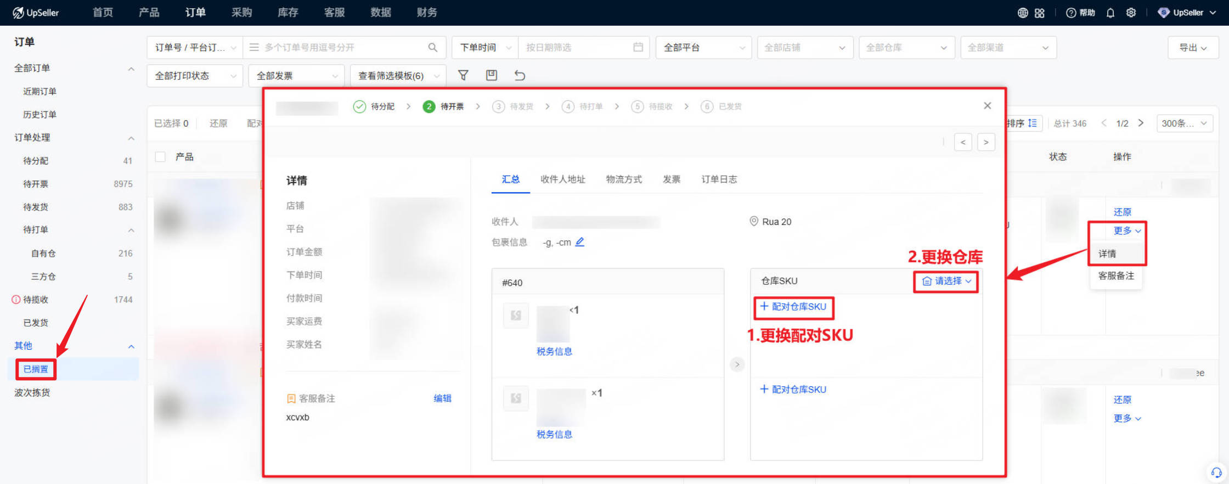1229x484 pixels.
Task: Open the 全部平台 platform dropdown
Action: pos(703,48)
